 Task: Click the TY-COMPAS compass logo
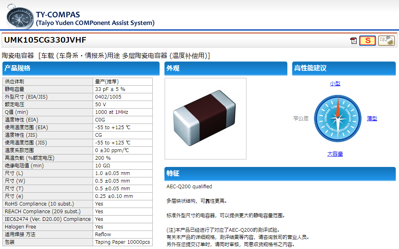[20, 17]
